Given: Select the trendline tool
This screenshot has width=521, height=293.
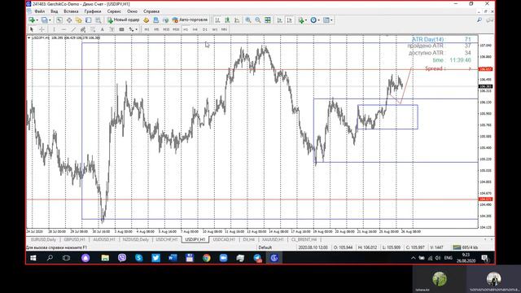Looking at the screenshot, I should point(73,29).
